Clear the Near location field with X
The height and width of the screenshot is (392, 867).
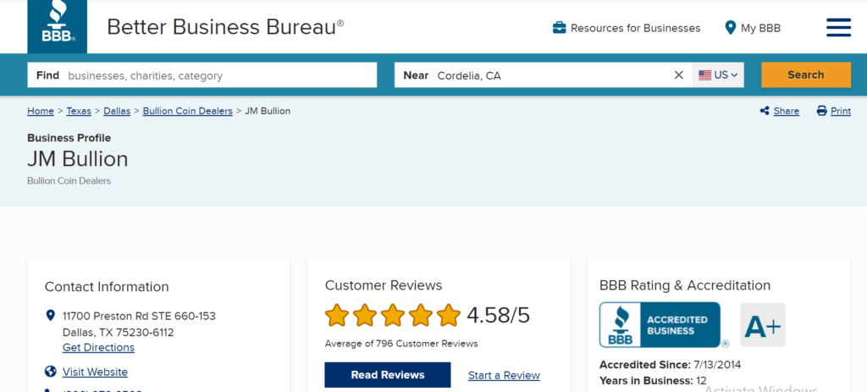pyautogui.click(x=678, y=75)
